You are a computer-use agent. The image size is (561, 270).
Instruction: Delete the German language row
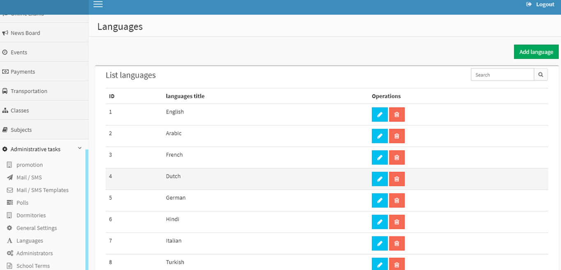coord(397,200)
